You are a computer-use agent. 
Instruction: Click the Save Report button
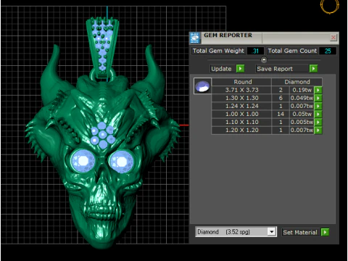click(282, 69)
